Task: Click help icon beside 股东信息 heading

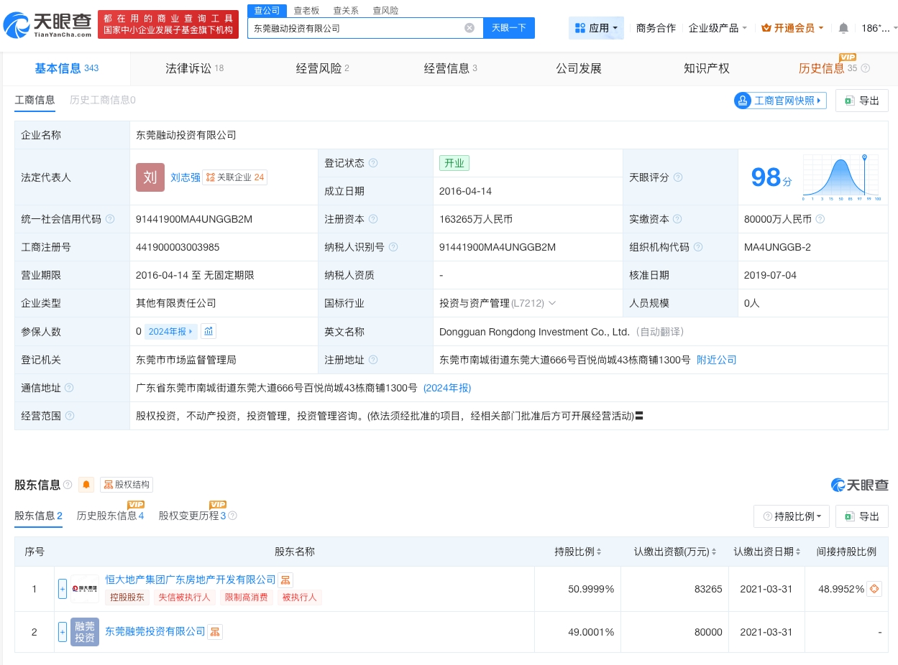Action: click(68, 485)
